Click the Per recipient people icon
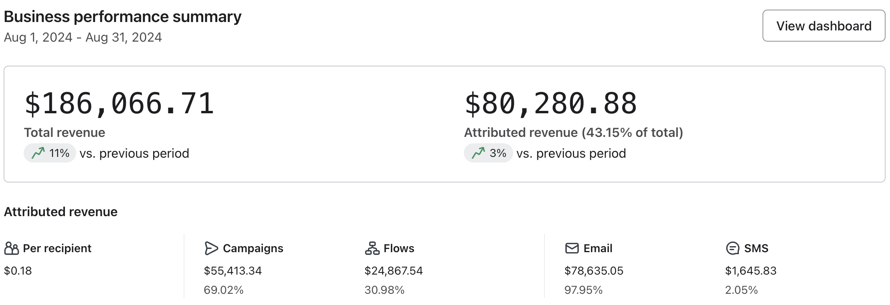 tap(12, 249)
